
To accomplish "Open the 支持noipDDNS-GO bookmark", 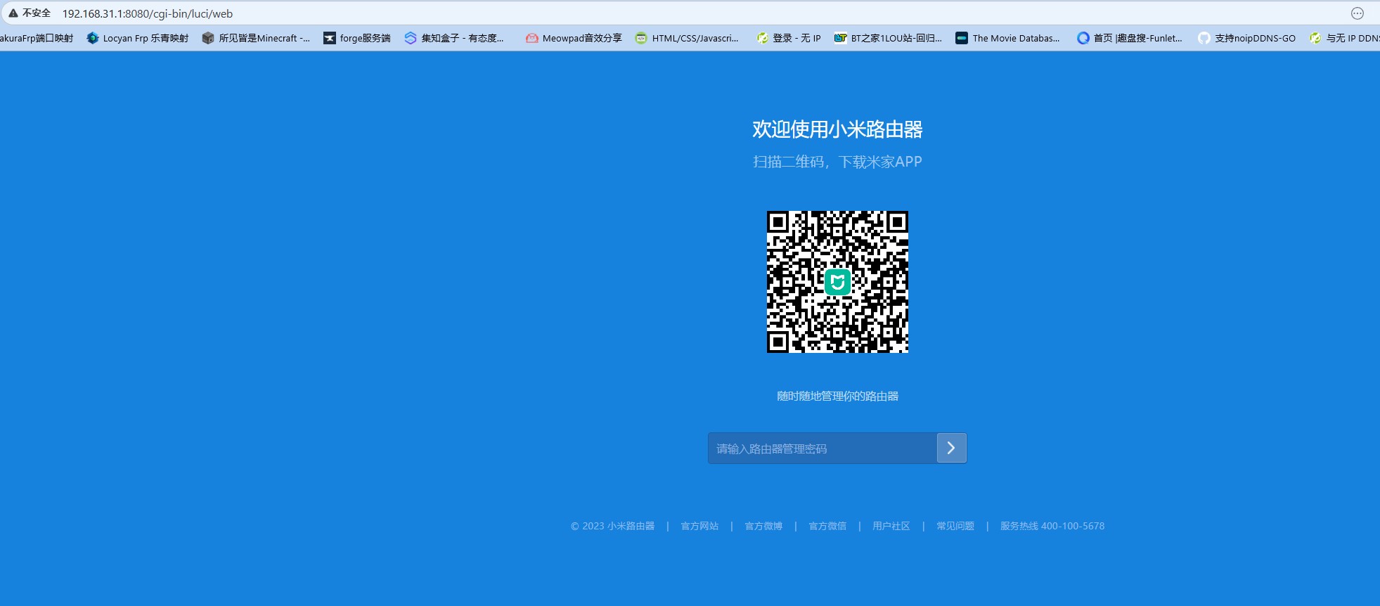I will click(1247, 38).
